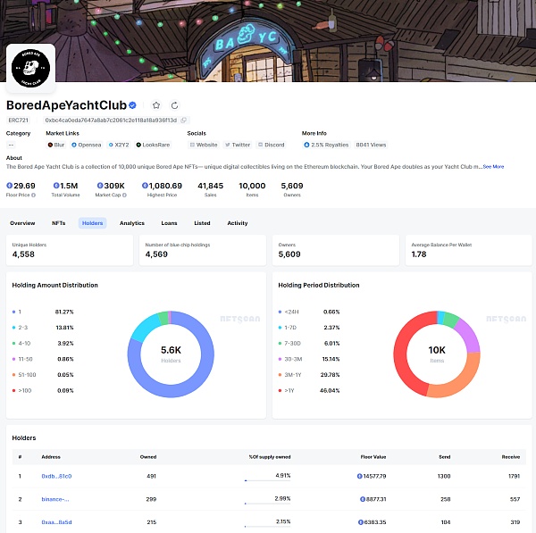Click the ERC721 tag

pos(19,121)
